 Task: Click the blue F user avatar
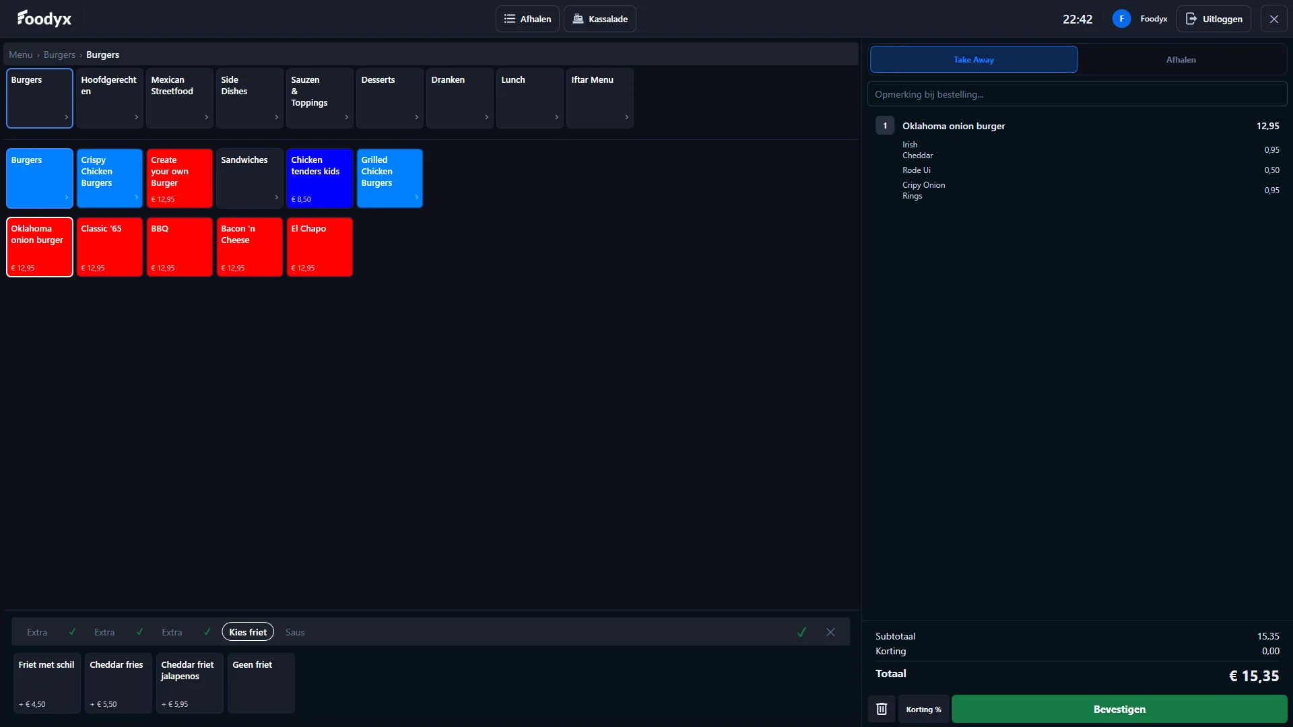[1121, 19]
